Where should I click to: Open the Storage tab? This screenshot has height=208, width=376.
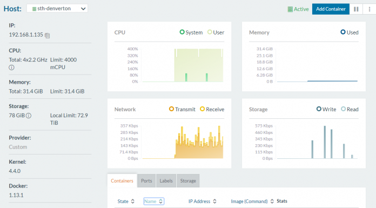pyautogui.click(x=188, y=181)
